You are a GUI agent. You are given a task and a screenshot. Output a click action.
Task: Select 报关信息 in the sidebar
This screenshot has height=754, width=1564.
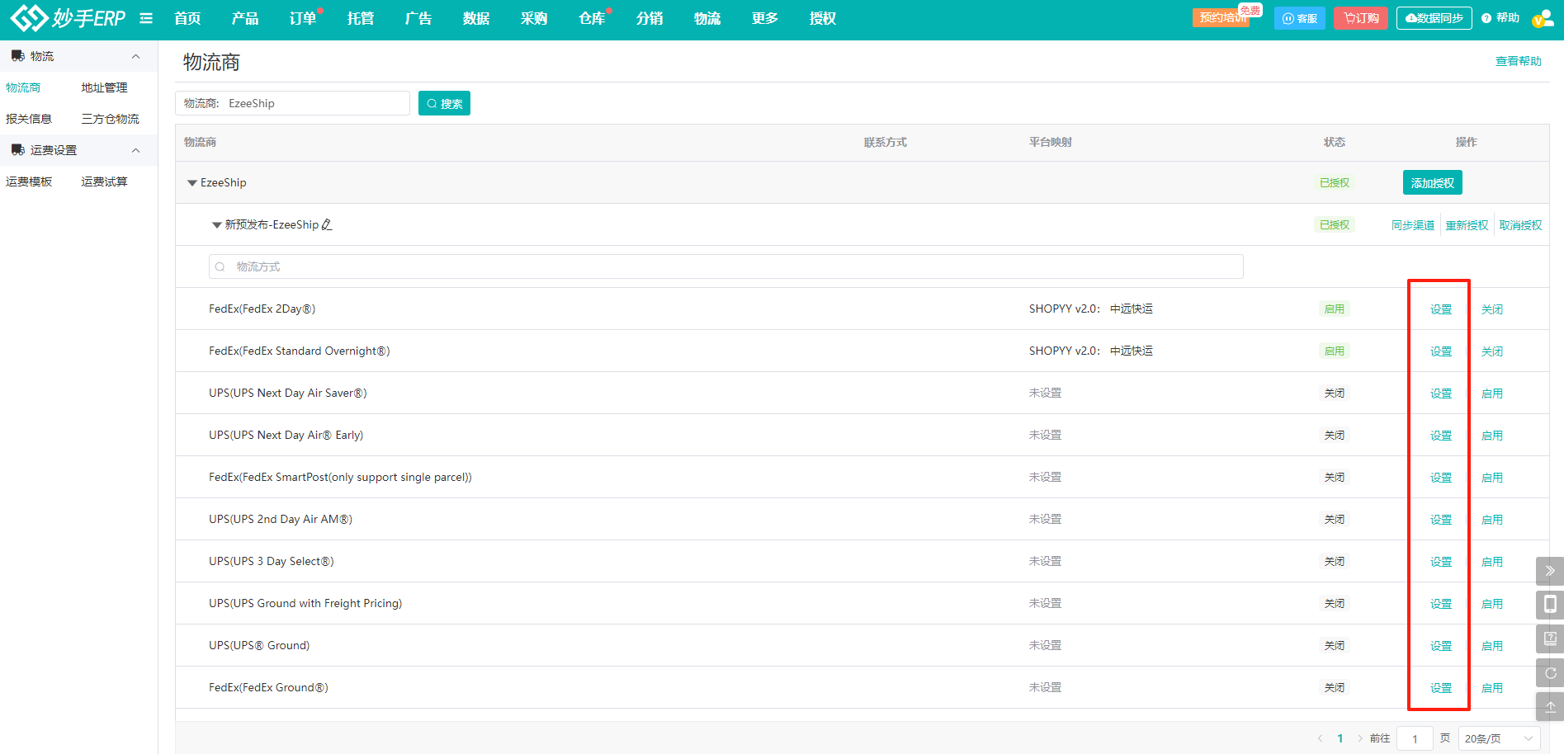click(29, 119)
